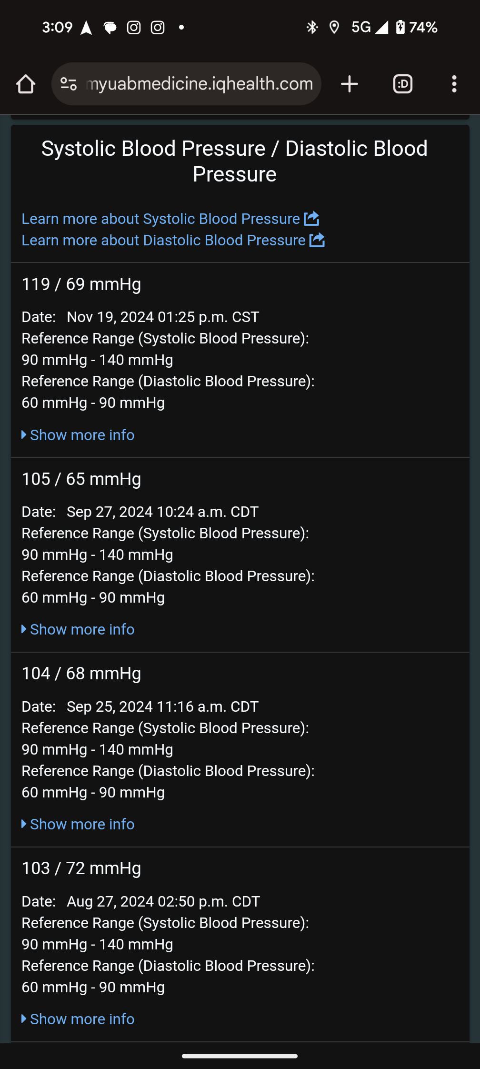Tap the gesture navigation handle bar

pos(240,1056)
